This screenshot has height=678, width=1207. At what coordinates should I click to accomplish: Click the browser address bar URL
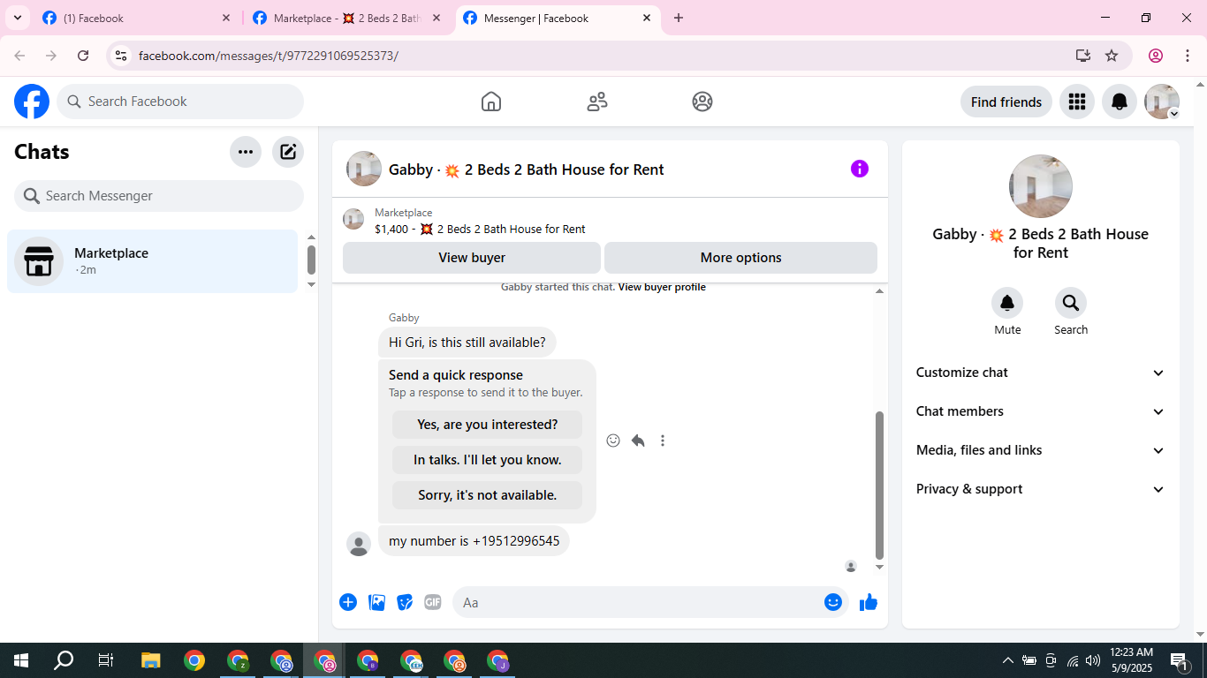(269, 56)
